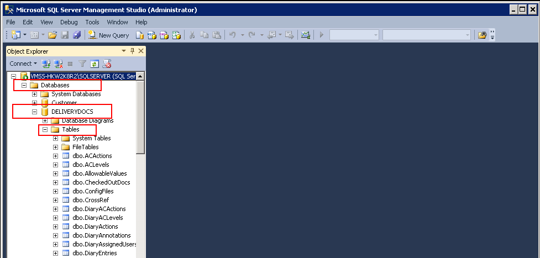Click the green Start Debugging arrow
540x258 pixels.
(322, 35)
